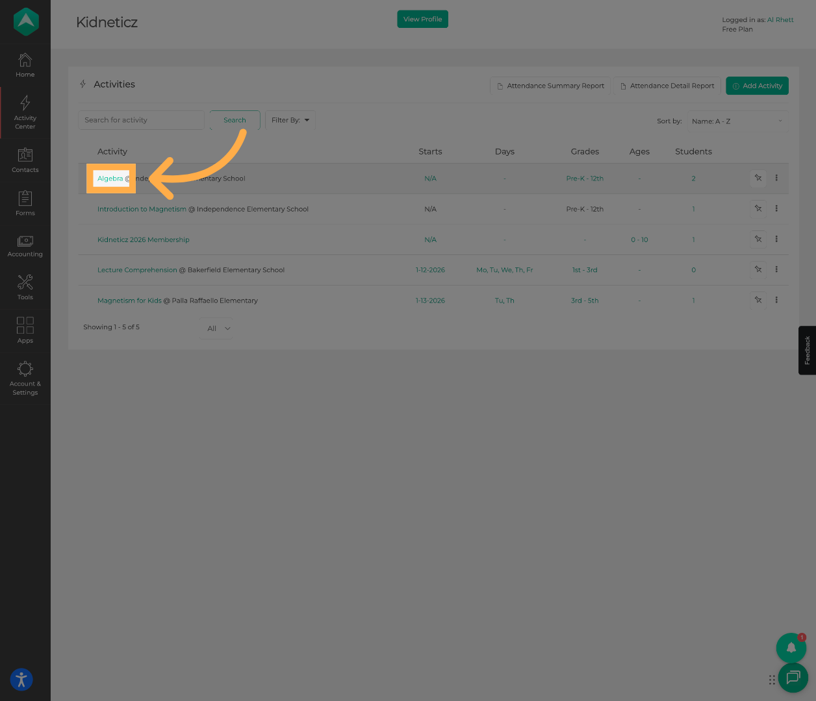Open Kidneticz 2026 Membership three-dot menu
Image resolution: width=816 pixels, height=701 pixels.
click(x=776, y=239)
